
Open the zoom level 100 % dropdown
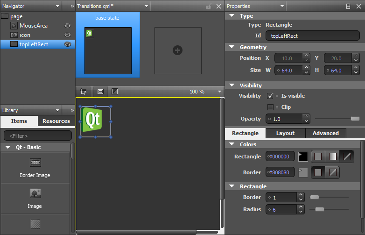tap(219, 92)
